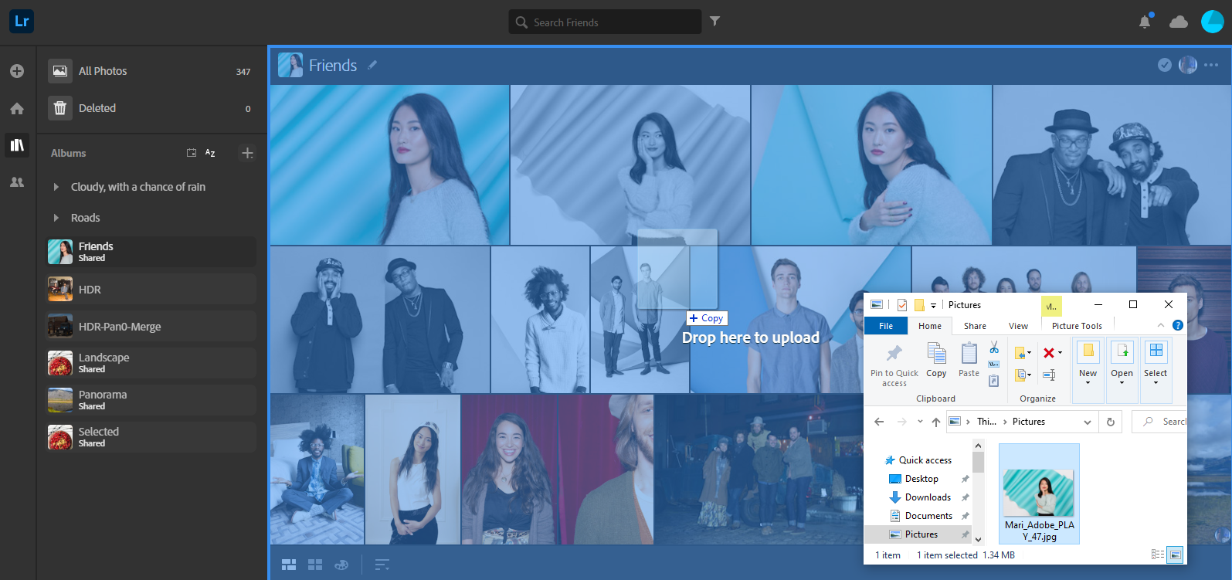Image resolution: width=1232 pixels, height=580 pixels.
Task: Switch Explorer to details view
Action: (x=1157, y=555)
